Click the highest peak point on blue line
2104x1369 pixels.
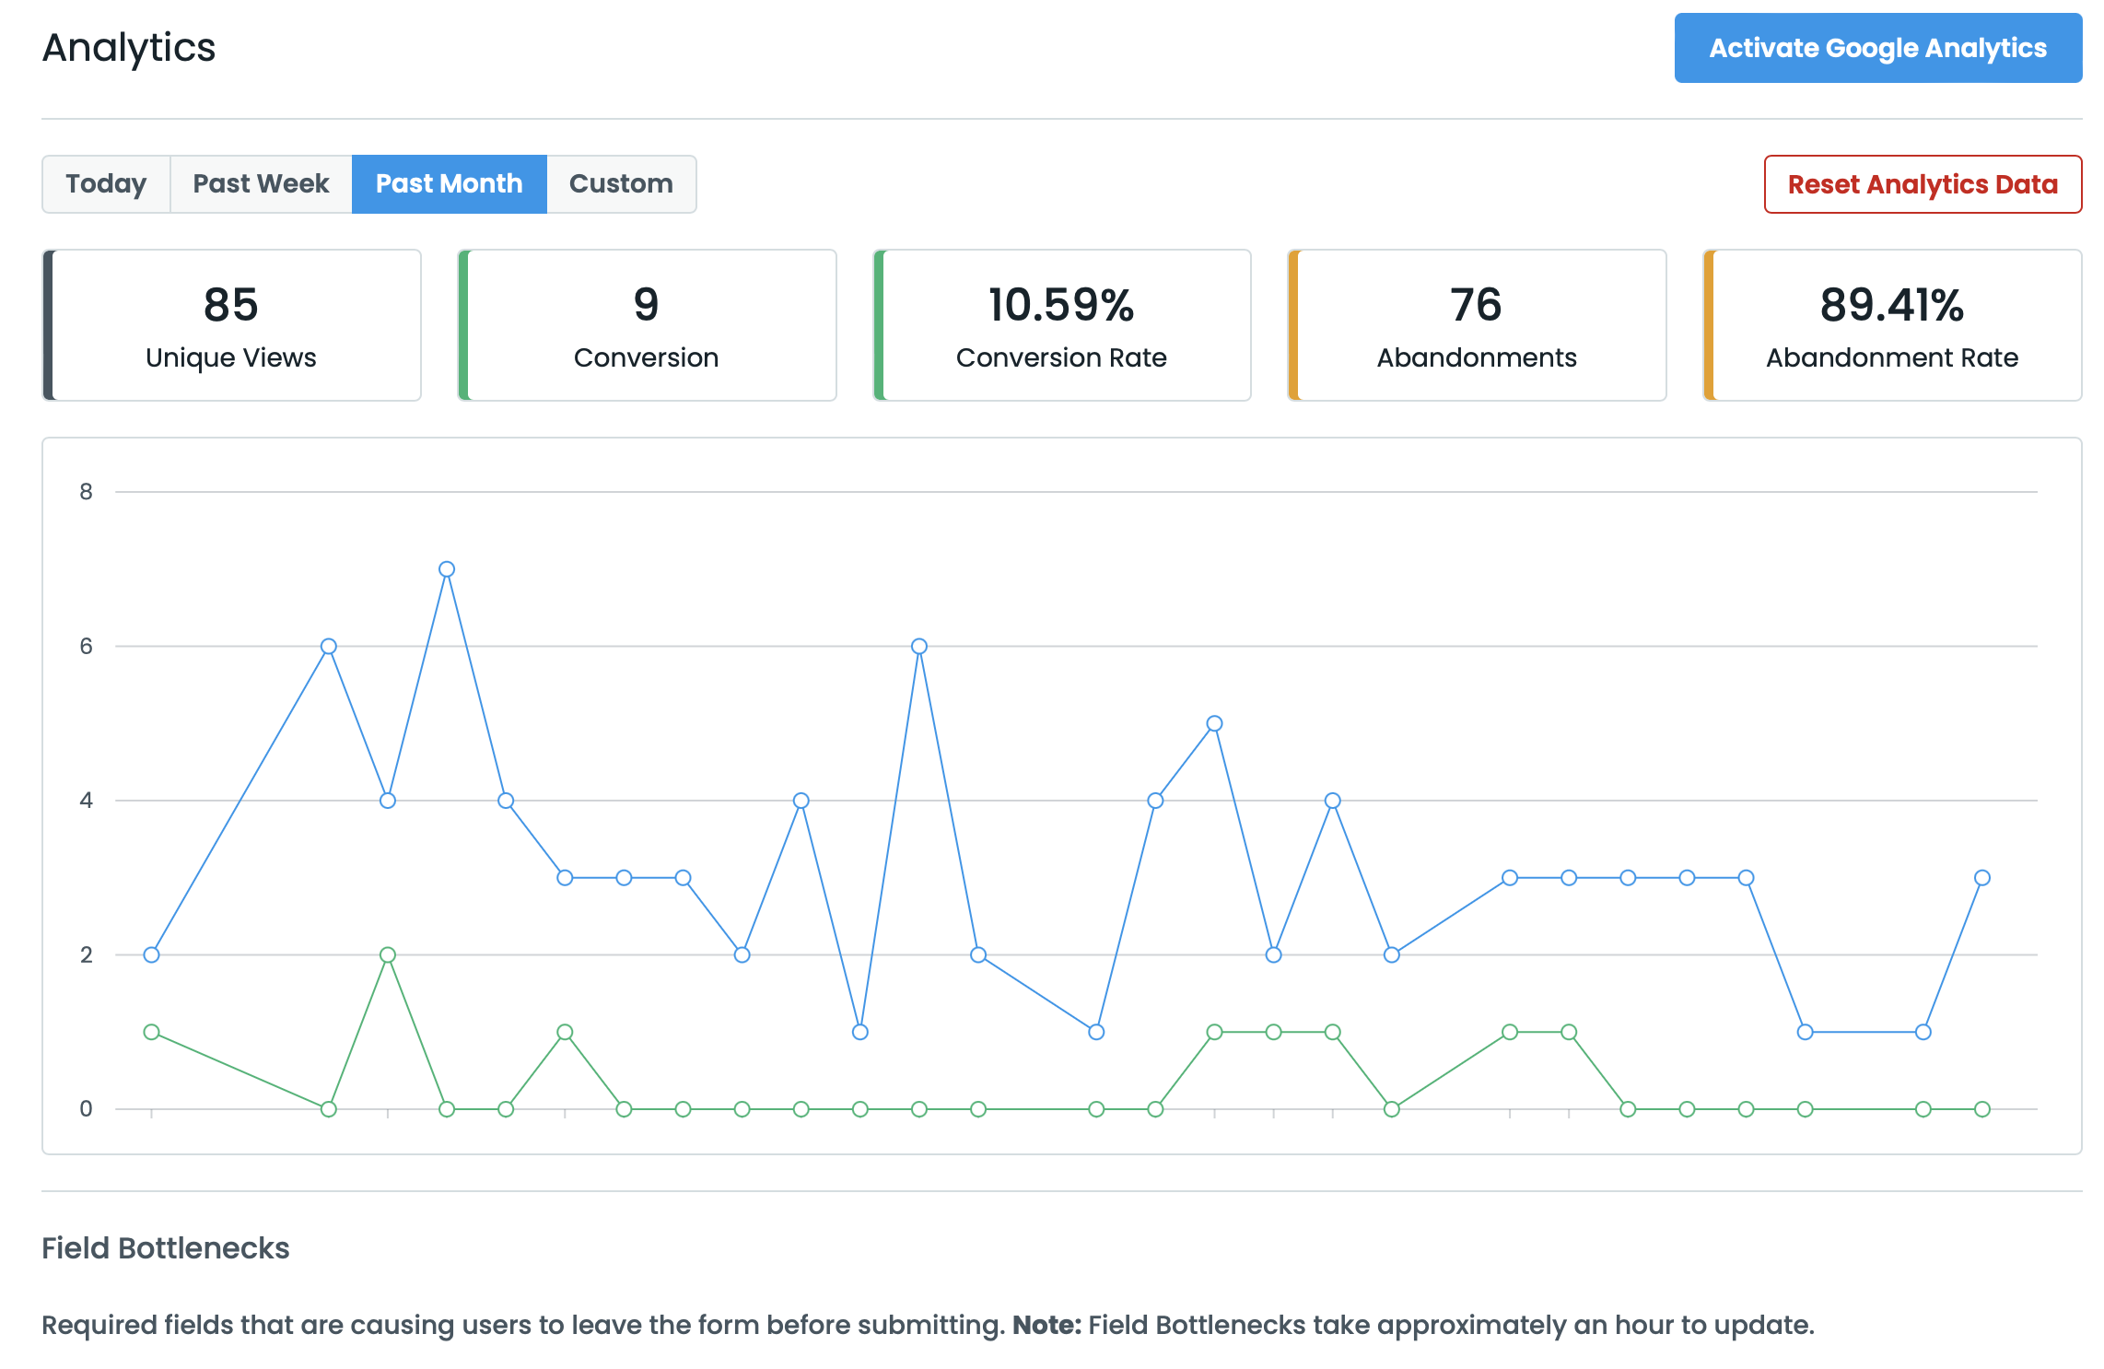(446, 568)
